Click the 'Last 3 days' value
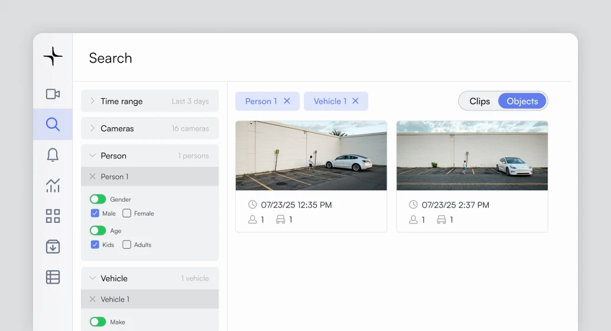The width and height of the screenshot is (611, 331). (x=190, y=101)
